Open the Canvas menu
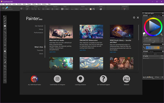 [x=9, y=4]
